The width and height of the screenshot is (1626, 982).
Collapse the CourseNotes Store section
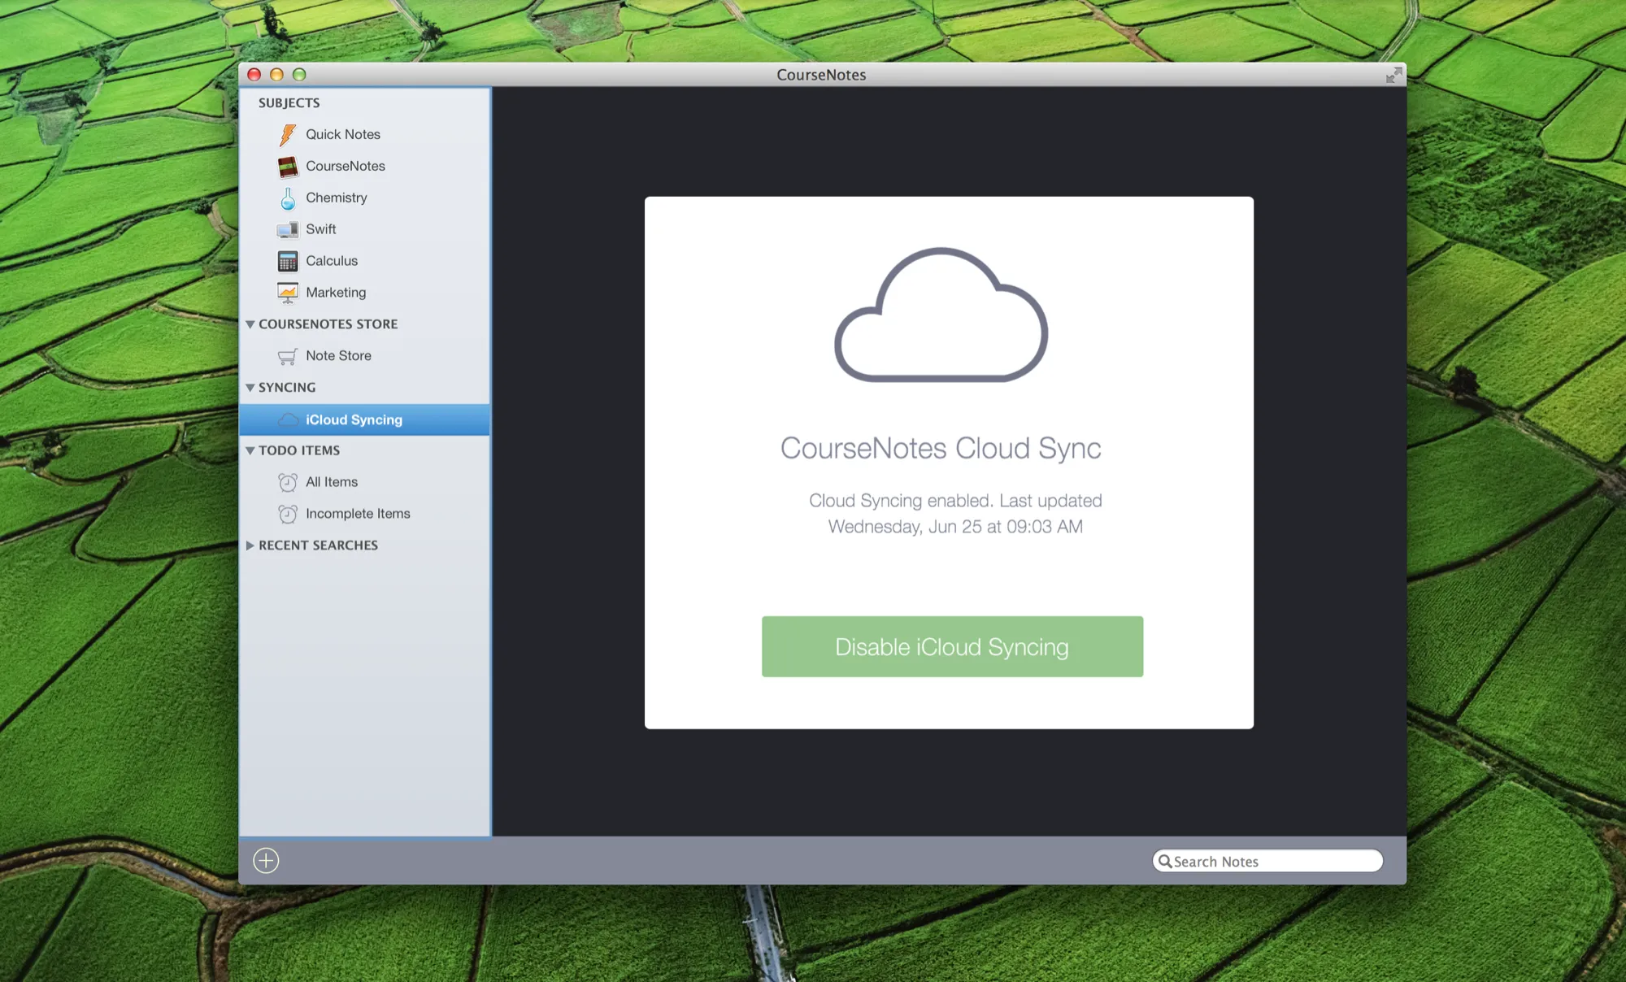(250, 324)
